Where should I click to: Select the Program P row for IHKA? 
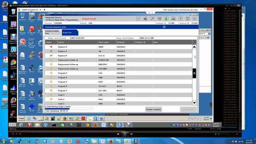[118, 82]
